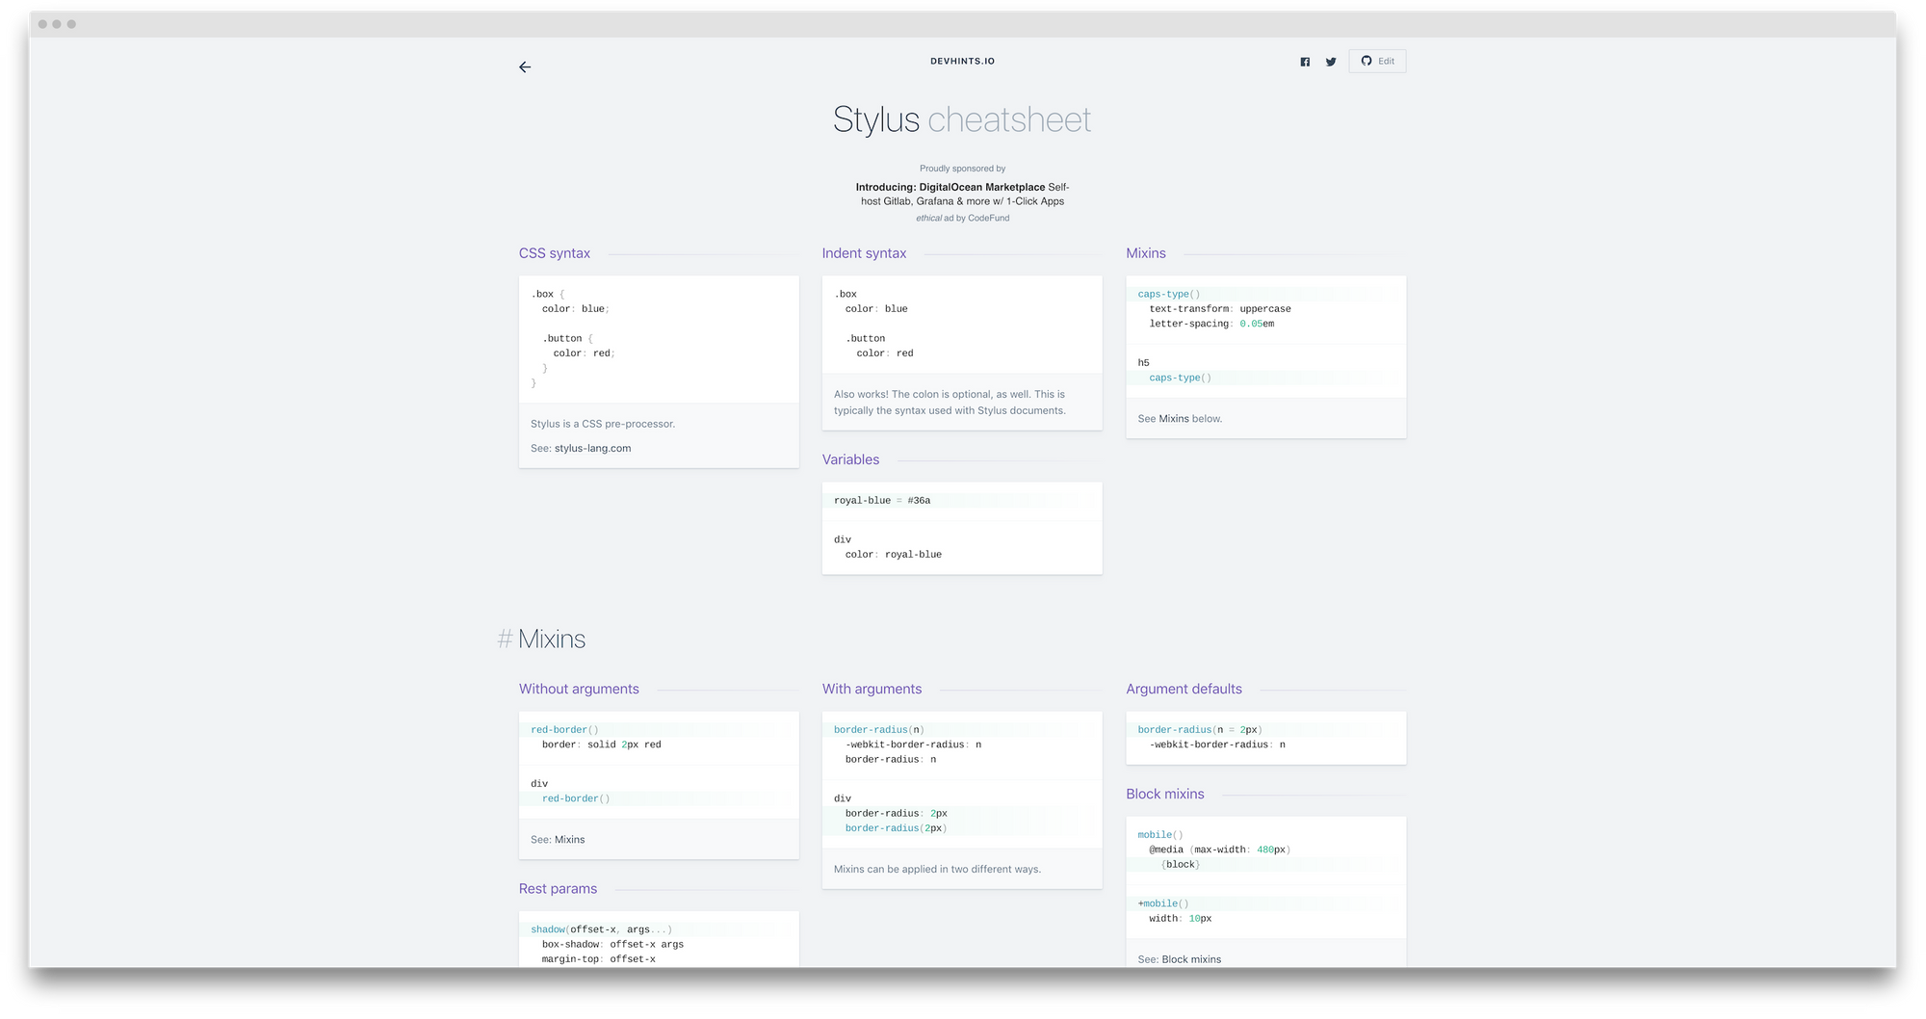
Task: Select the CSS syntax section heading
Action: (554, 252)
